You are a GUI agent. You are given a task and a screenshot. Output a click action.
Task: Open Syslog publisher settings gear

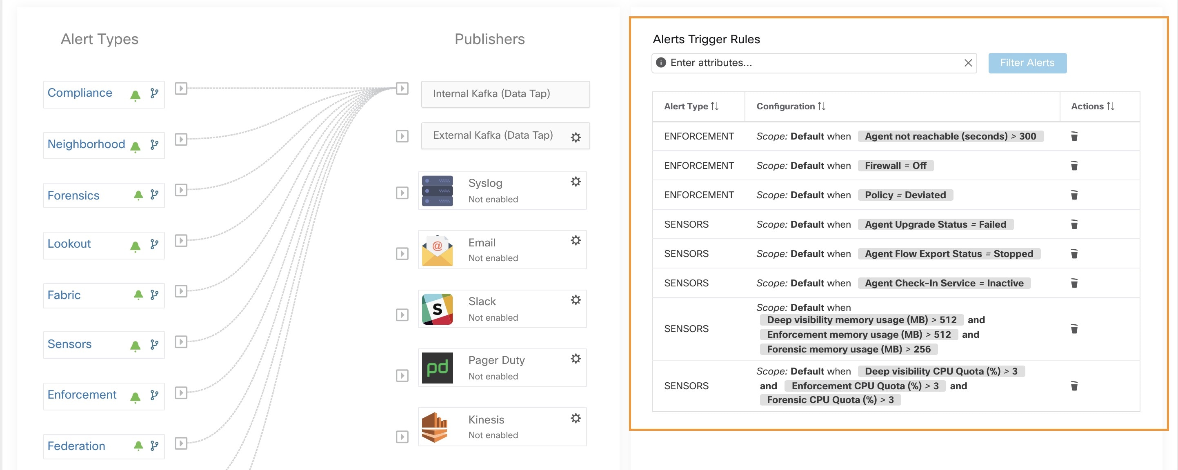pos(576,182)
